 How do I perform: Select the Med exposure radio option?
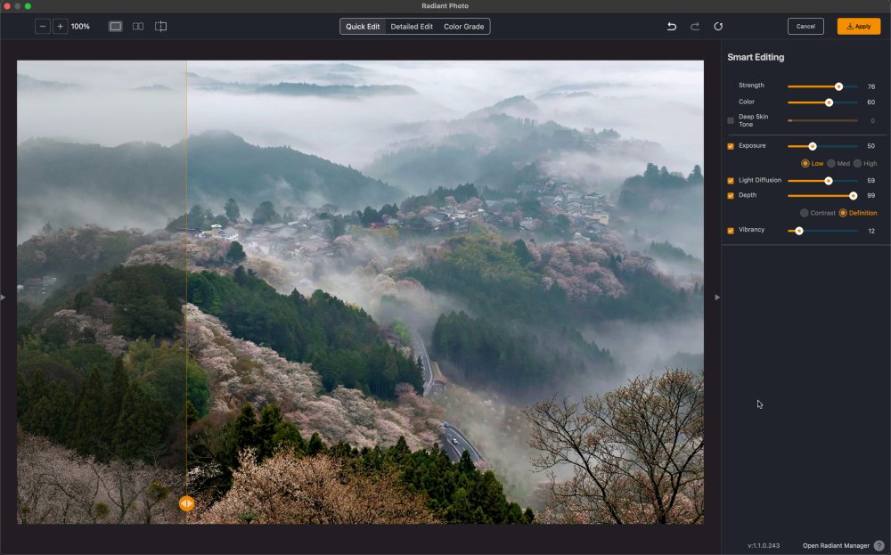point(830,164)
